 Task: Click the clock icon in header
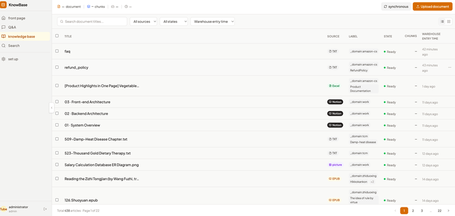[126, 7]
